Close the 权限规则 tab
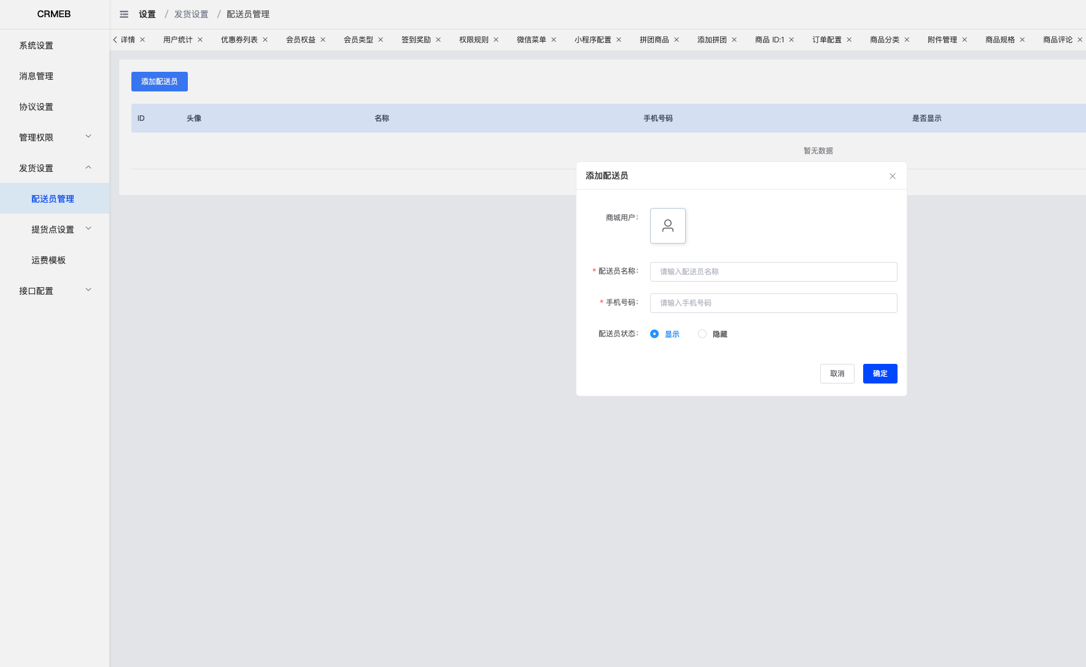1086x667 pixels. (496, 39)
